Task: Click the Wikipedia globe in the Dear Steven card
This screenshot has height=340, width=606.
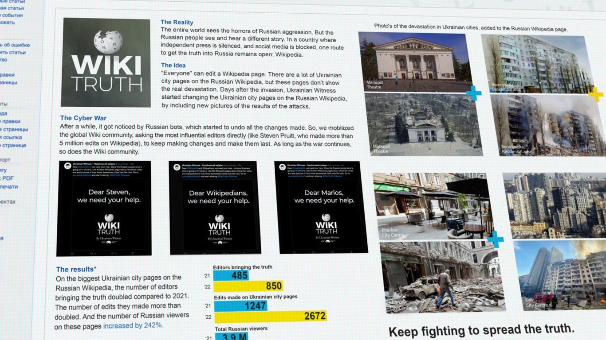Action: pyautogui.click(x=109, y=217)
